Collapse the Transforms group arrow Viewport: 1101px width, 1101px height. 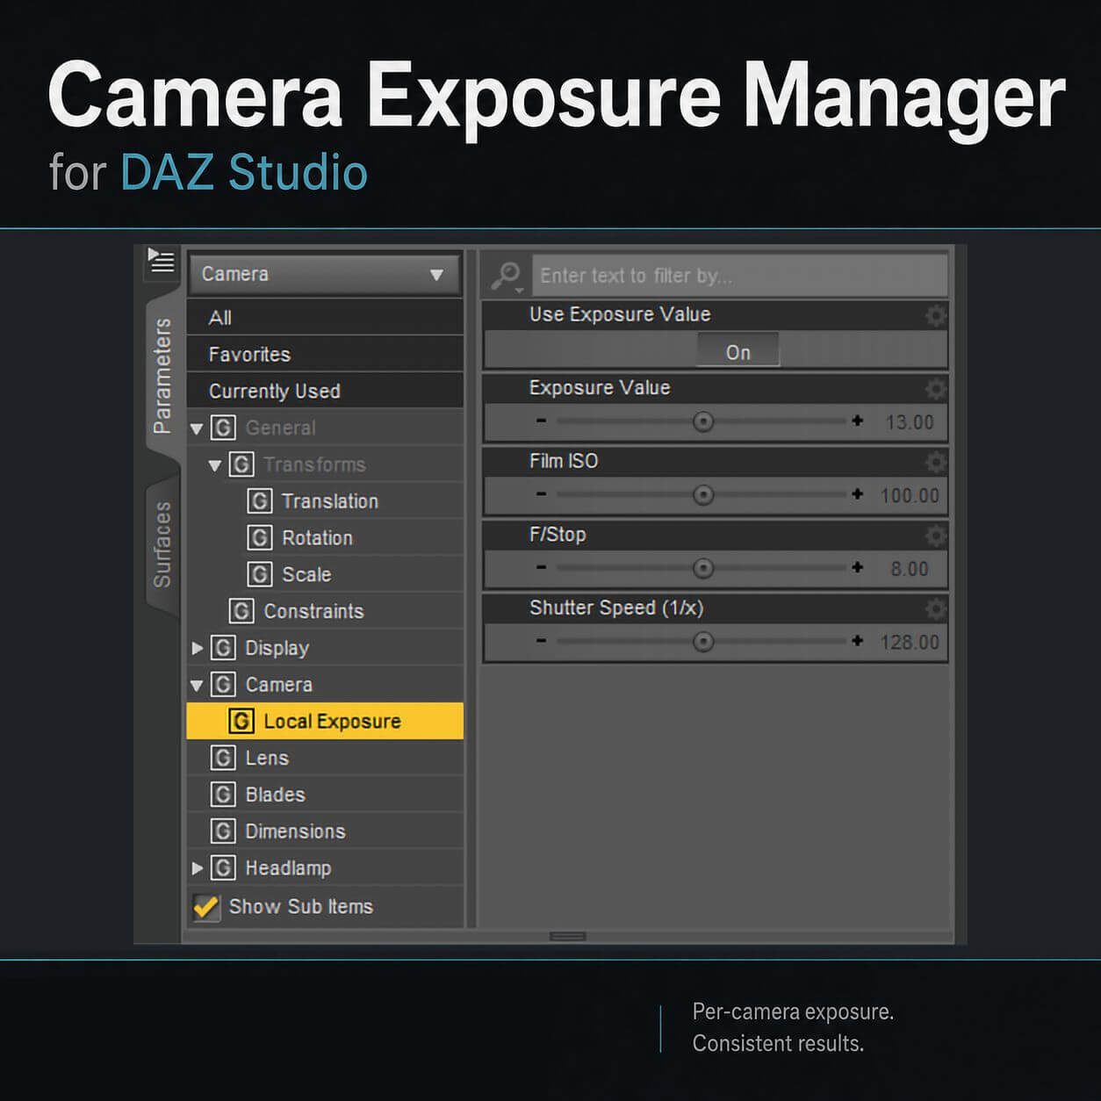[215, 465]
